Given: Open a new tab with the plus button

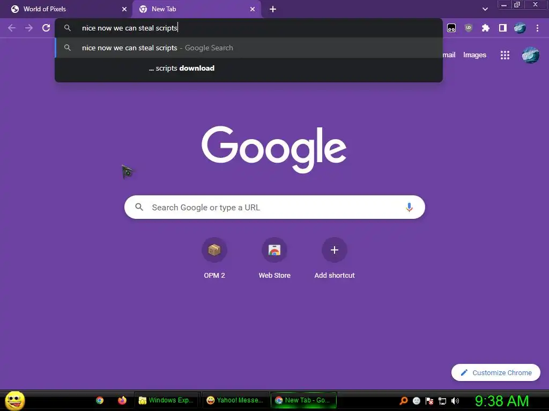Looking at the screenshot, I should (273, 9).
